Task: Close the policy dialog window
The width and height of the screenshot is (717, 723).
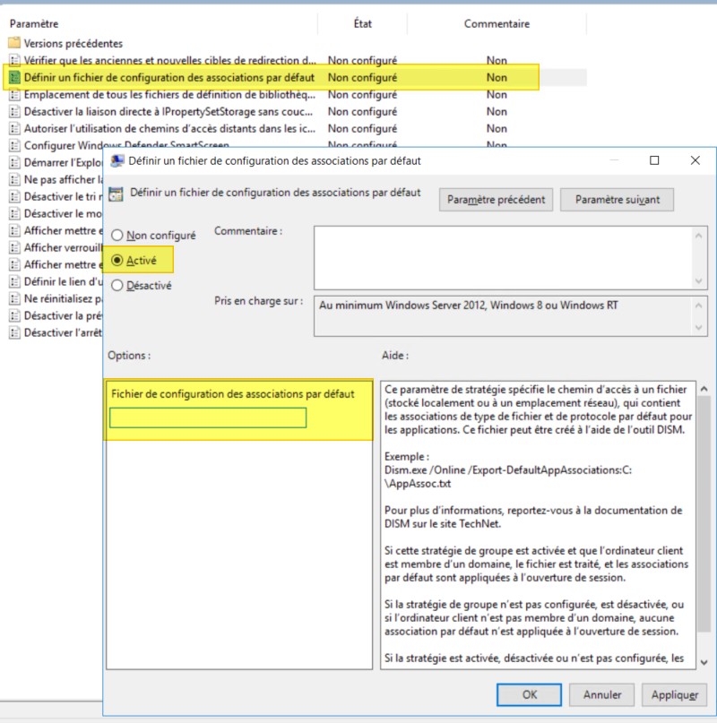Action: pos(695,160)
